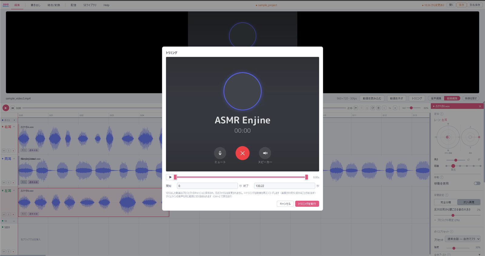Collapse the ボイス track group

[14, 120]
